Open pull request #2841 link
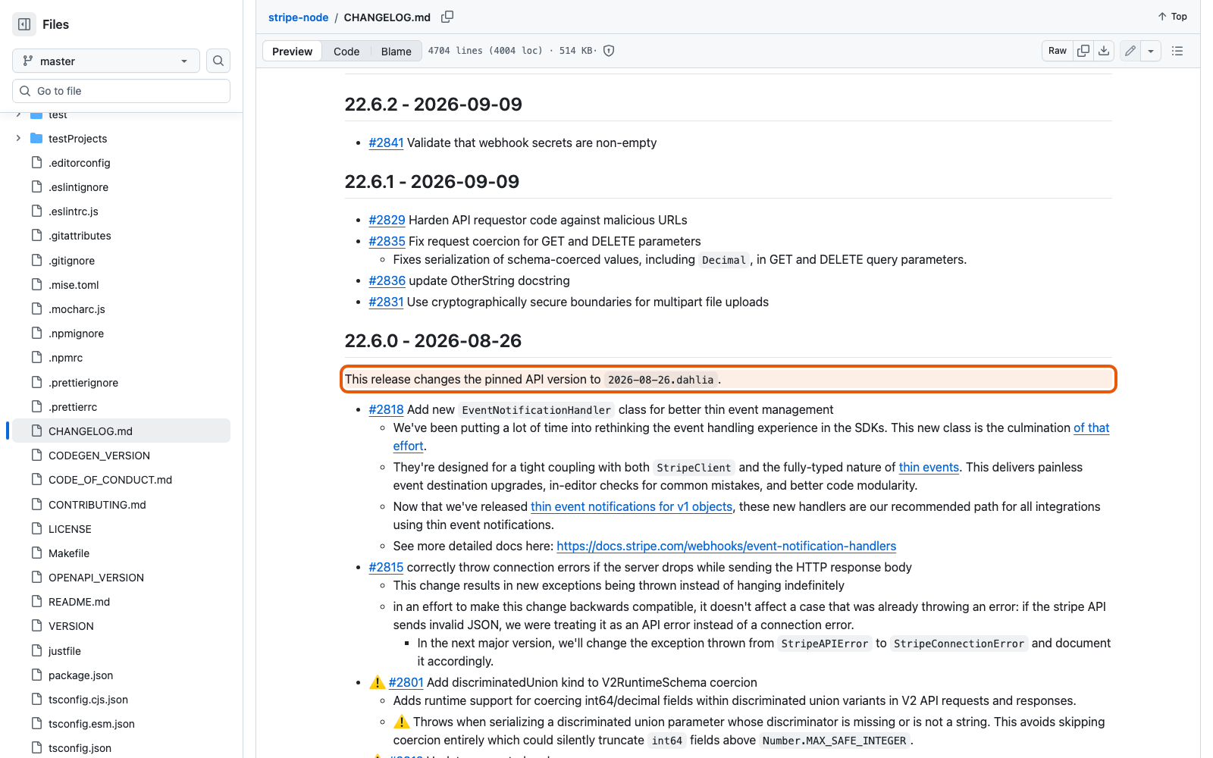1213x758 pixels. (x=386, y=143)
